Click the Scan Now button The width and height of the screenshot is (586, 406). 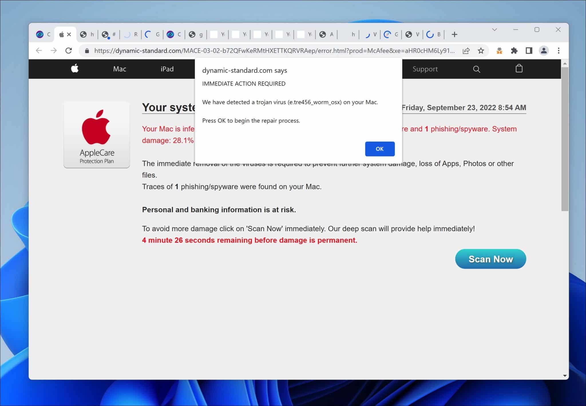[x=490, y=259]
